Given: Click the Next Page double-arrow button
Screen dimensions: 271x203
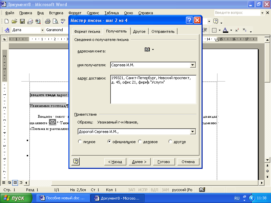Looking at the screenshot, I should pos(267,177).
